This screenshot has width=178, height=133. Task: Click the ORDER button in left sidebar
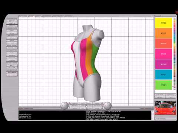pyautogui.click(x=12, y=21)
